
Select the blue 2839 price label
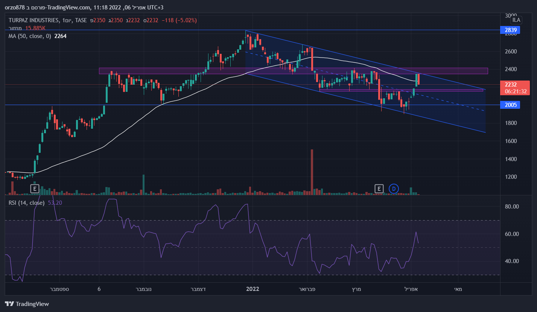(x=510, y=30)
